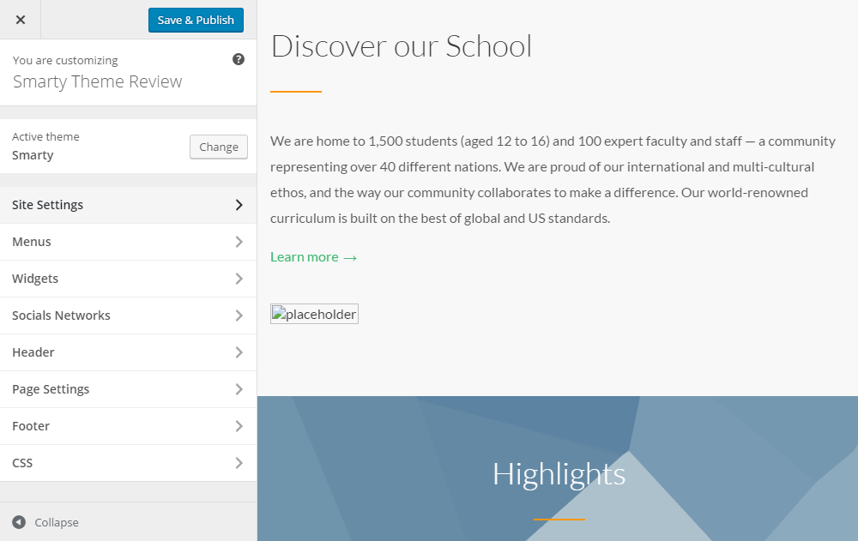Select the Footer panel label
858x541 pixels.
click(31, 426)
